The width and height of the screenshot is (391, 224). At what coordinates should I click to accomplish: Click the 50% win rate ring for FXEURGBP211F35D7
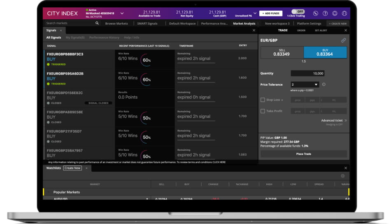click(147, 137)
